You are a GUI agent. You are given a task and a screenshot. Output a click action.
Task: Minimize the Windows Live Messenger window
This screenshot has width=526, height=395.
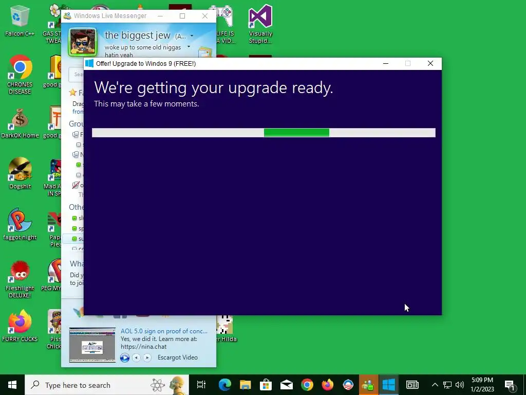pyautogui.click(x=160, y=16)
